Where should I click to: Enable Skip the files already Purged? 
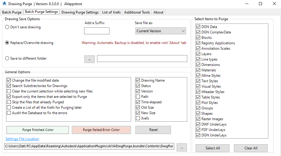click(x=9, y=102)
